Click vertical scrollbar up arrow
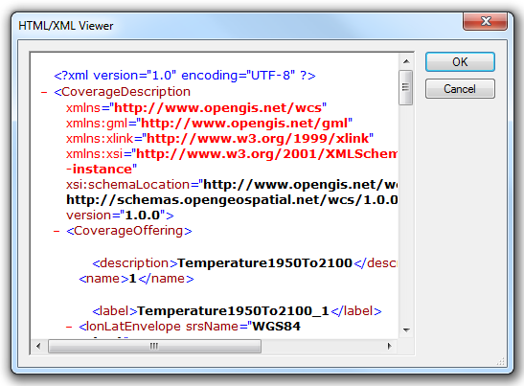 (406, 61)
